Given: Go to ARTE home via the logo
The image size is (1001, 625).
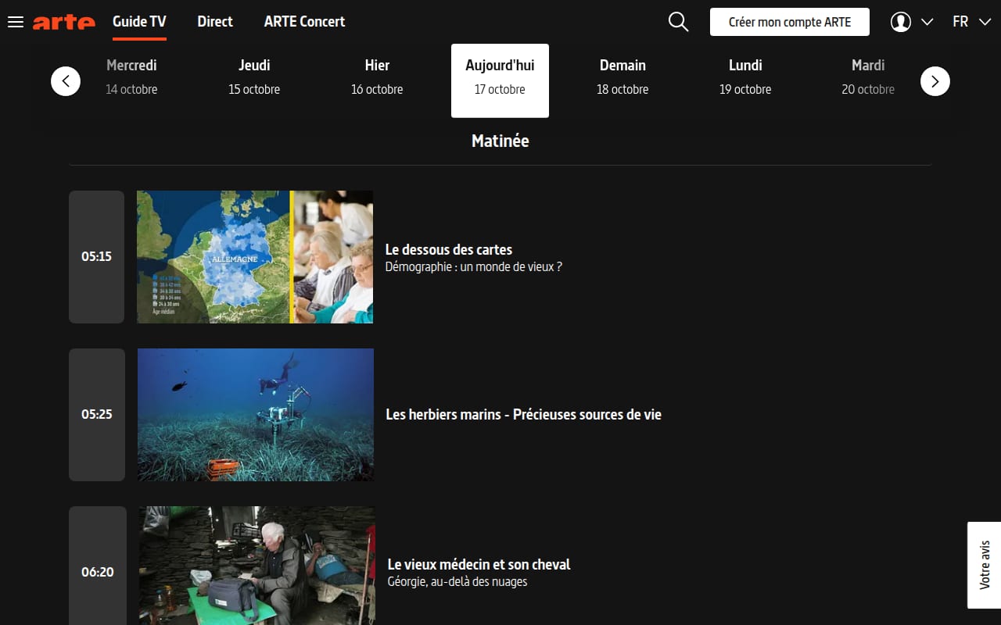Looking at the screenshot, I should [x=64, y=22].
